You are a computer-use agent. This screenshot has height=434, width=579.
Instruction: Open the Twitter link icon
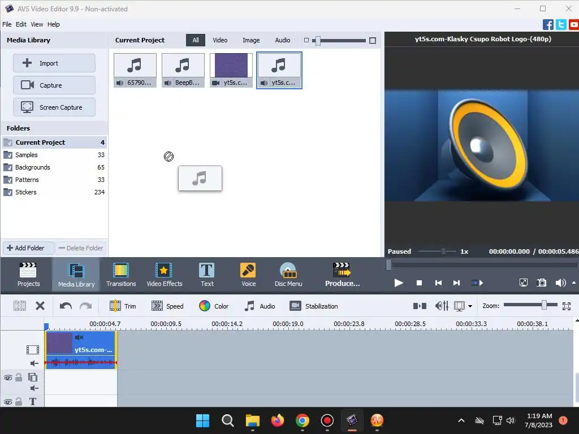pyautogui.click(x=561, y=25)
